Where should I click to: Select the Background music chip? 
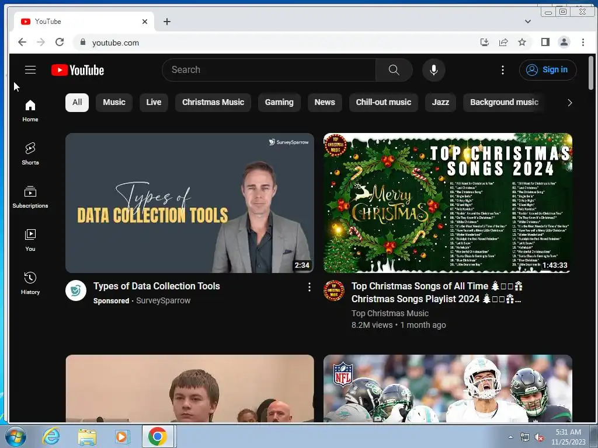(504, 103)
